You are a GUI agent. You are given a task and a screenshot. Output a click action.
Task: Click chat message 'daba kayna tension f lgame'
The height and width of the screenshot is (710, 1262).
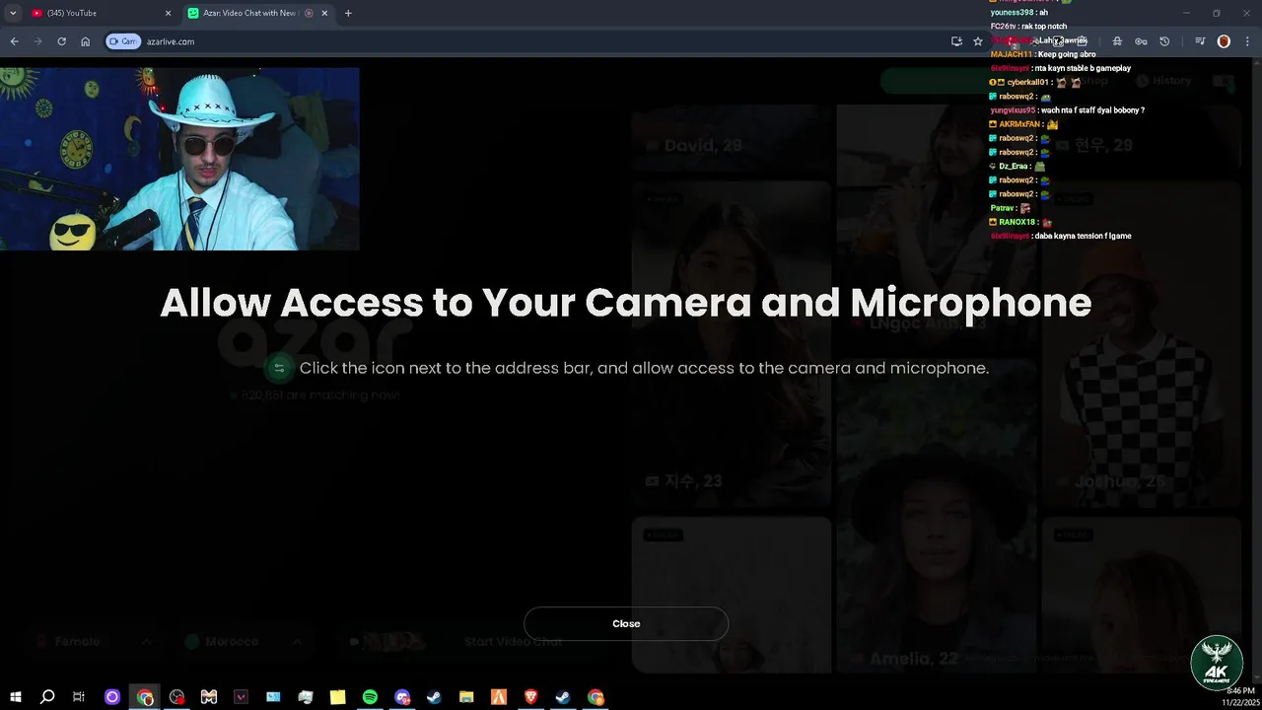pyautogui.click(x=1083, y=236)
